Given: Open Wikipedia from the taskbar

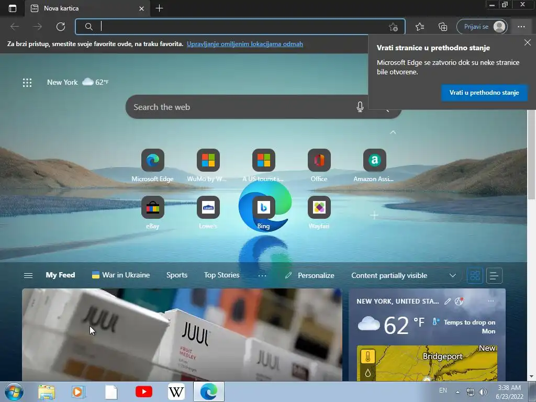Looking at the screenshot, I should point(176,392).
